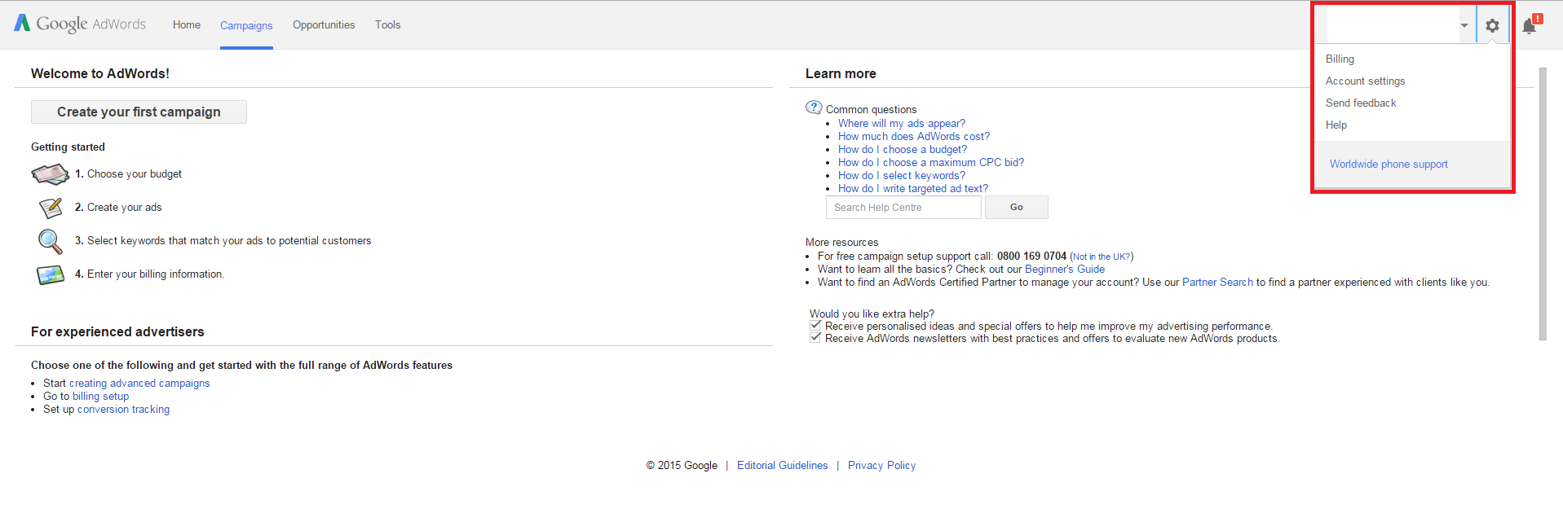Image resolution: width=1563 pixels, height=522 pixels.
Task: Go to the Home tab
Action: coord(187,24)
